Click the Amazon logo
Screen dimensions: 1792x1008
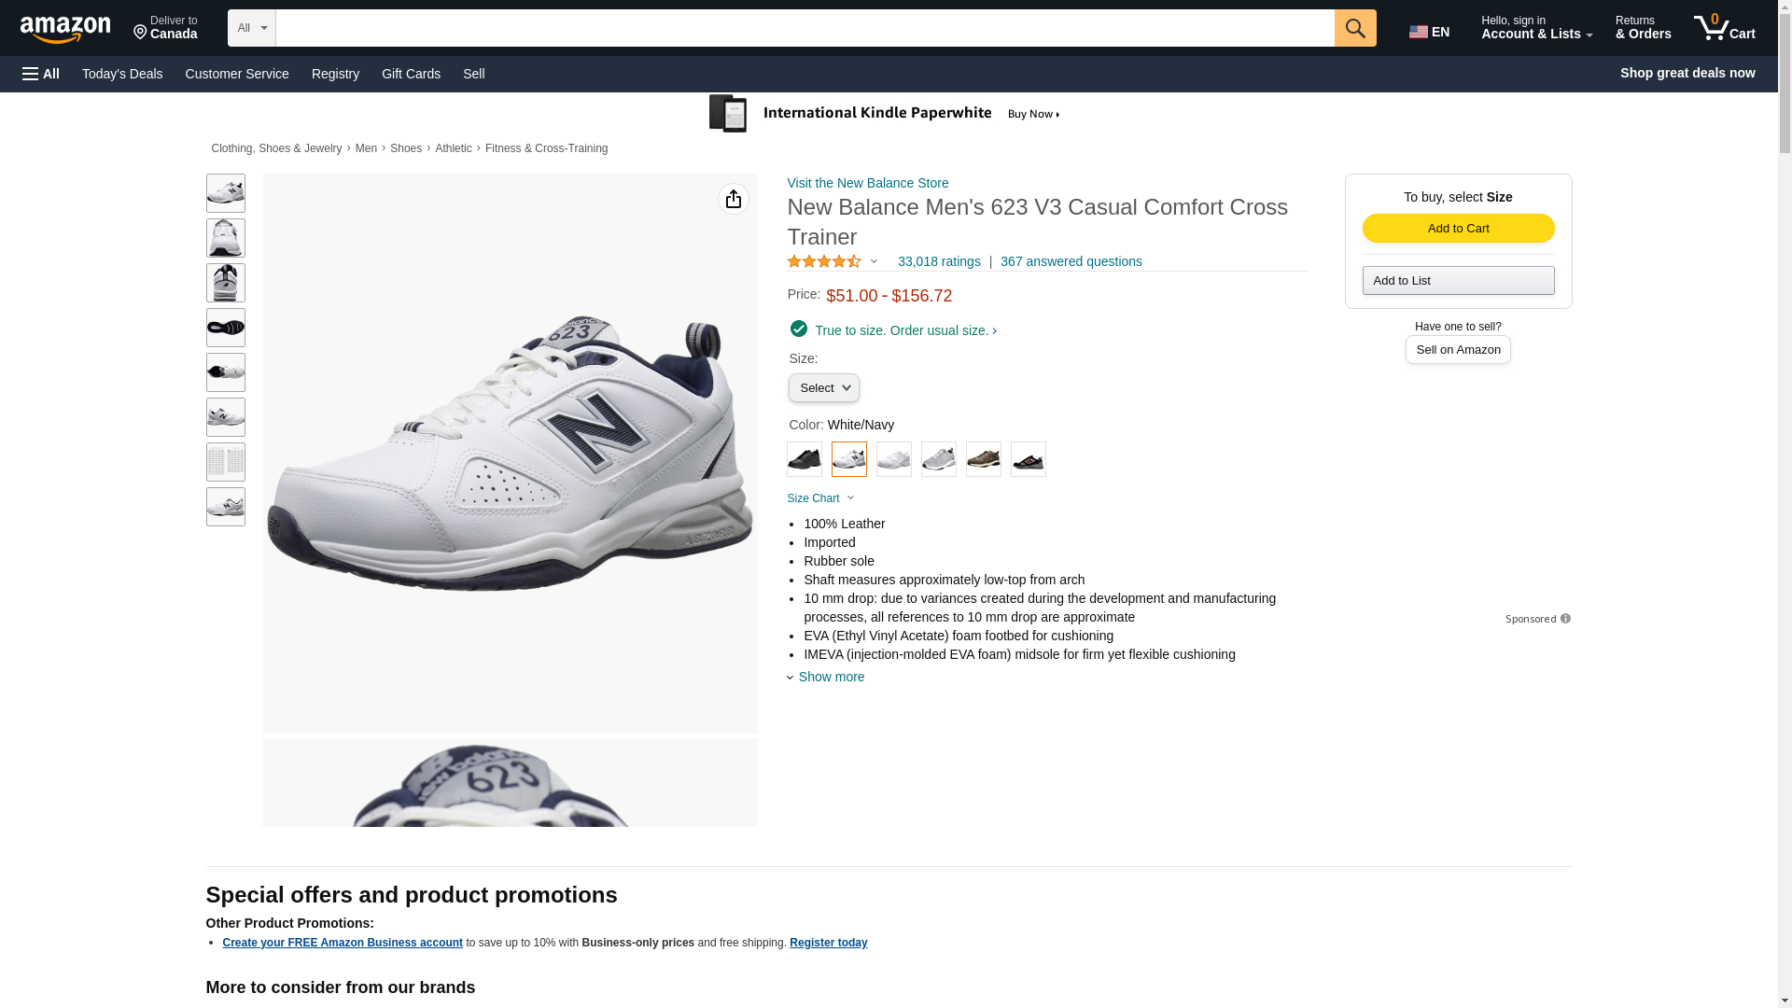point(65,30)
